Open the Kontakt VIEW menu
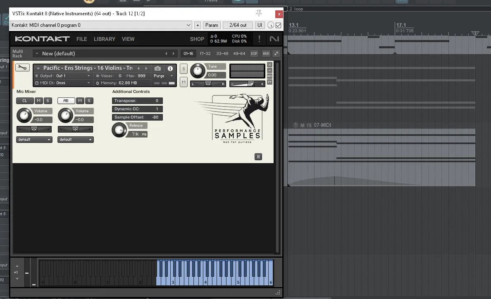 128,39
